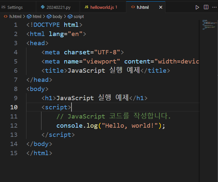Click line number 10 in the gutter
Image resolution: width=218 pixels, height=182 pixels.
tap(14, 107)
